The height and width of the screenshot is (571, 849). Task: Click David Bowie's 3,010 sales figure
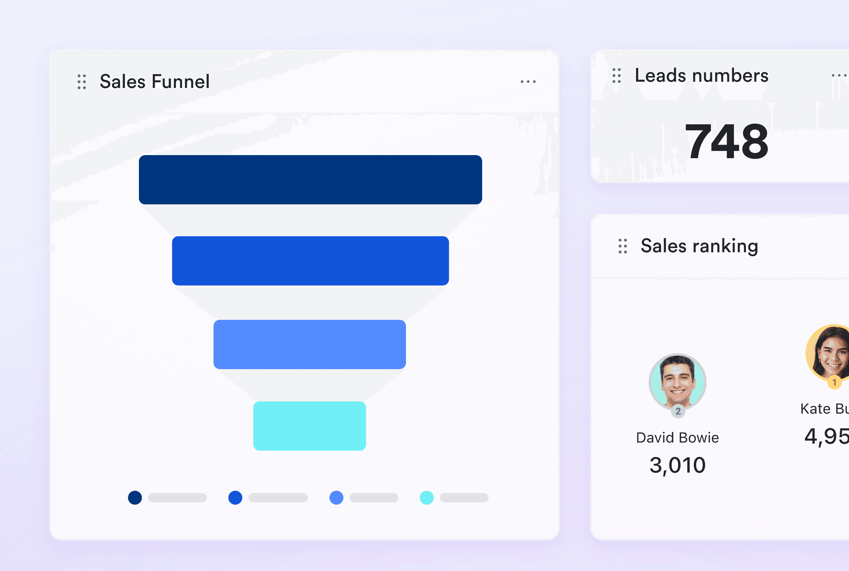coord(677,465)
